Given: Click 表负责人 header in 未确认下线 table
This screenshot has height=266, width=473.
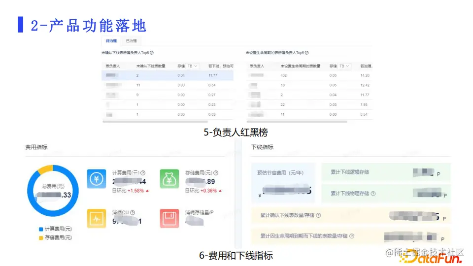Looking at the screenshot, I should 113,66.
